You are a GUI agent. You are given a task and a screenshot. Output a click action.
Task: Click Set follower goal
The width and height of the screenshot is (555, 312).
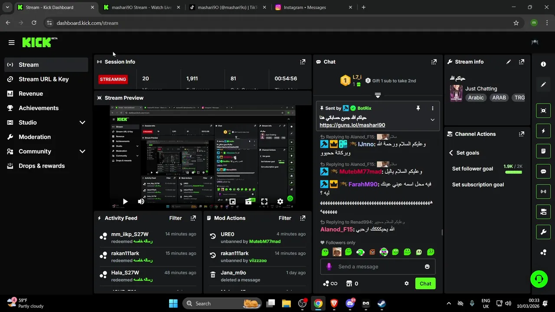coord(473,169)
